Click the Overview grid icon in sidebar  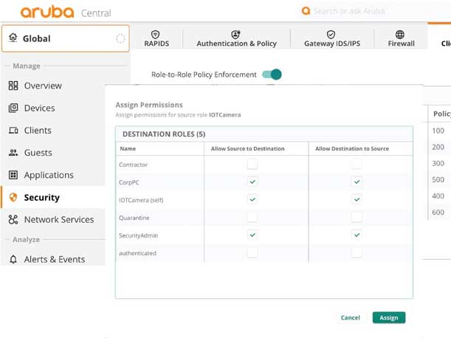tap(13, 86)
